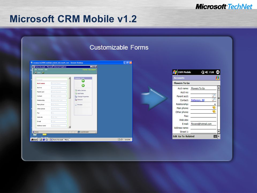Tap the ok button on CRM Mobile
Screen dimensions: 257x193
tap(218, 72)
